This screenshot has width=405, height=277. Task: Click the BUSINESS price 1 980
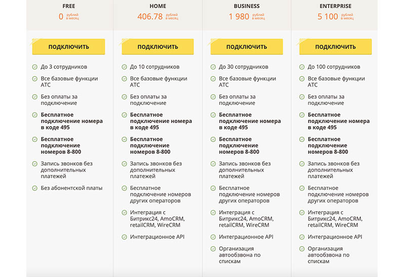click(239, 17)
